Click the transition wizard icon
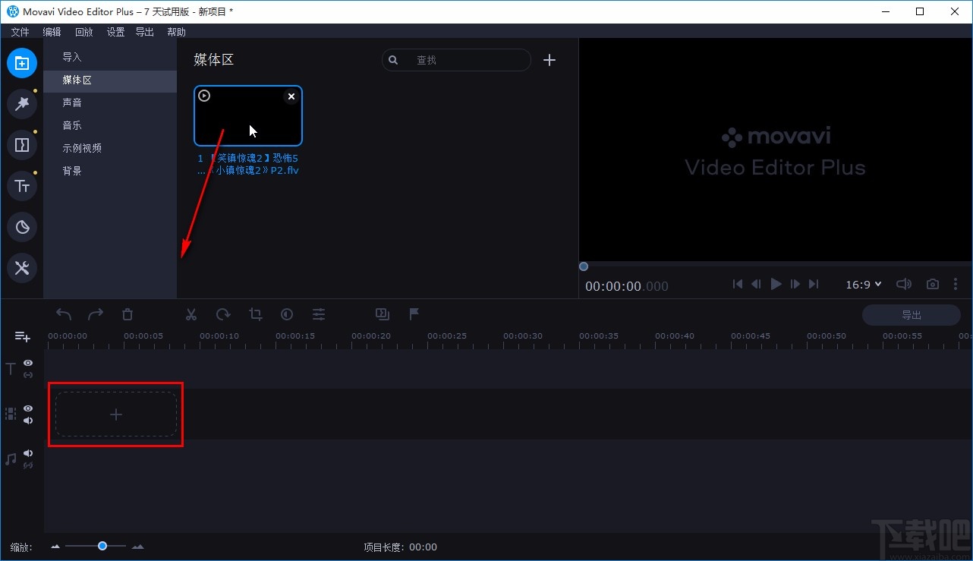Image resolution: width=973 pixels, height=561 pixels. point(383,314)
